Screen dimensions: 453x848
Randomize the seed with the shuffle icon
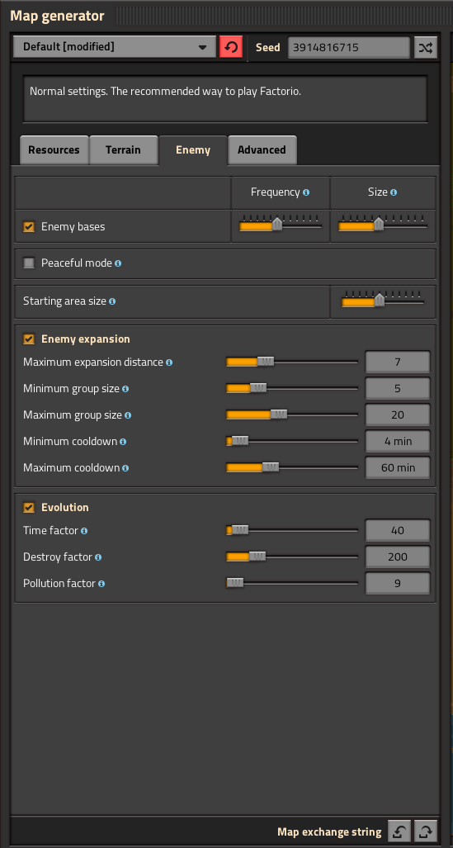coord(426,48)
